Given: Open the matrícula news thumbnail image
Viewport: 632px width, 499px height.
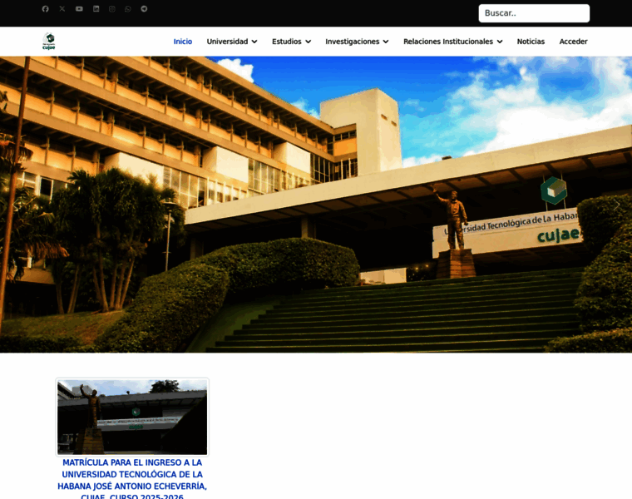Looking at the screenshot, I should point(132,417).
